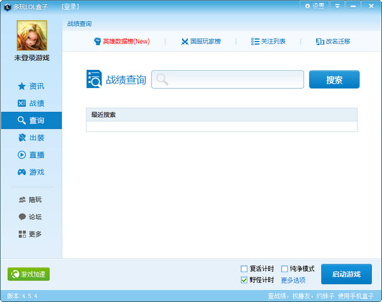The height and width of the screenshot is (302, 382).
Task: Open the 论坛 forum chat bubble icon
Action: (22, 217)
